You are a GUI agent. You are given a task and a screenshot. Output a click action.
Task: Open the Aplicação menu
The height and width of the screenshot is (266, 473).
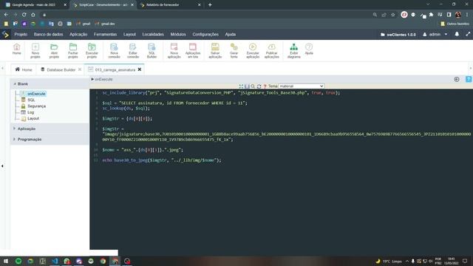tap(78, 35)
